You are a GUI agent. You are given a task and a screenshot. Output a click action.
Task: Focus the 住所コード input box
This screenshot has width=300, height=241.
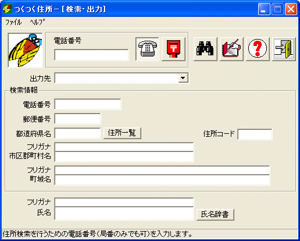pos(255,134)
